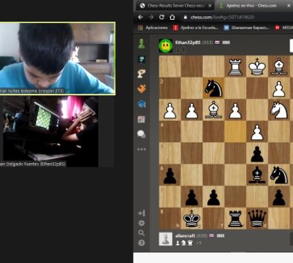The image size is (293, 263).
Task: Open the Aplicaciones bookmarks shortcut
Action: (153, 28)
